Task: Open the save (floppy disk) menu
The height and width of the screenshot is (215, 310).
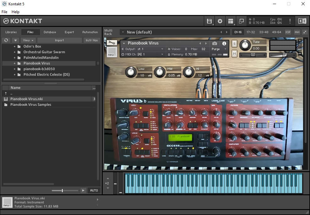Action: (x=209, y=21)
